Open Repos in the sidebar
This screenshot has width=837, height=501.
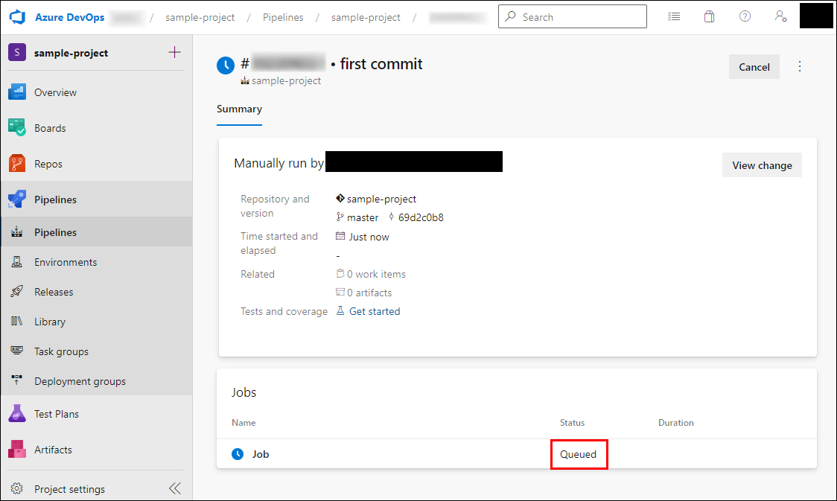tap(48, 164)
